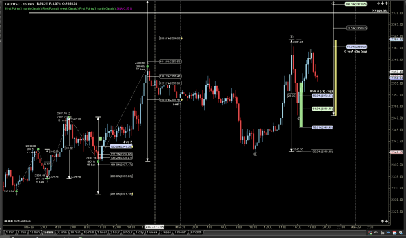Select the green 61.8% label of B vs A

322,109
